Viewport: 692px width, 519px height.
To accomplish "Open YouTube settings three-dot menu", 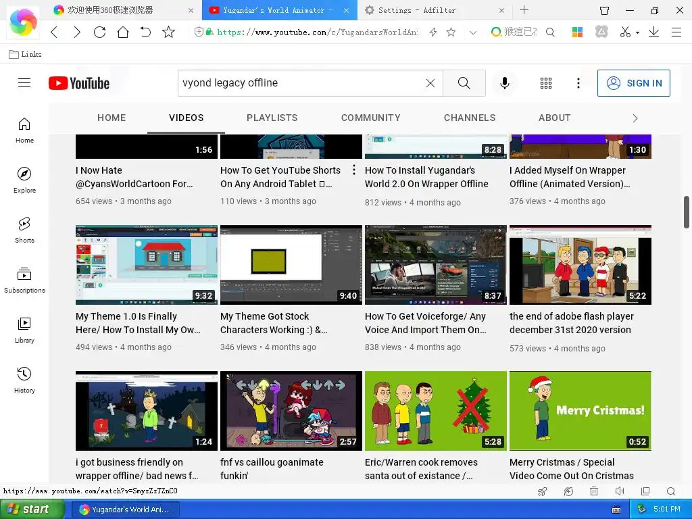I will coord(578,83).
